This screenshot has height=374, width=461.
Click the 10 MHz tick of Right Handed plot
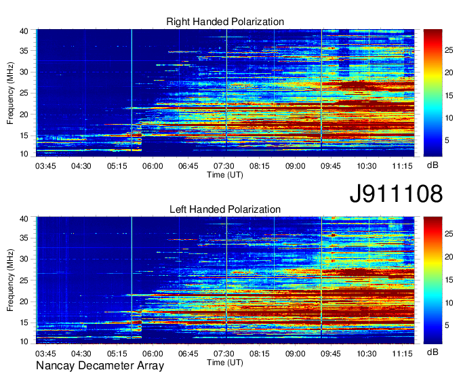coord(24,154)
